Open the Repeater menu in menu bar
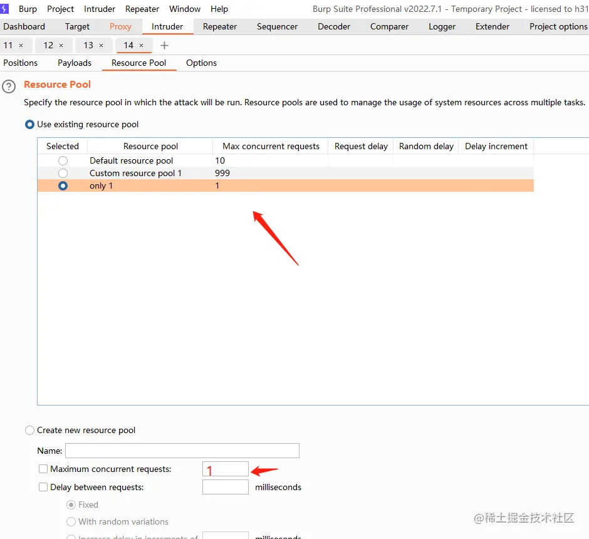The image size is (589, 539). pos(142,9)
